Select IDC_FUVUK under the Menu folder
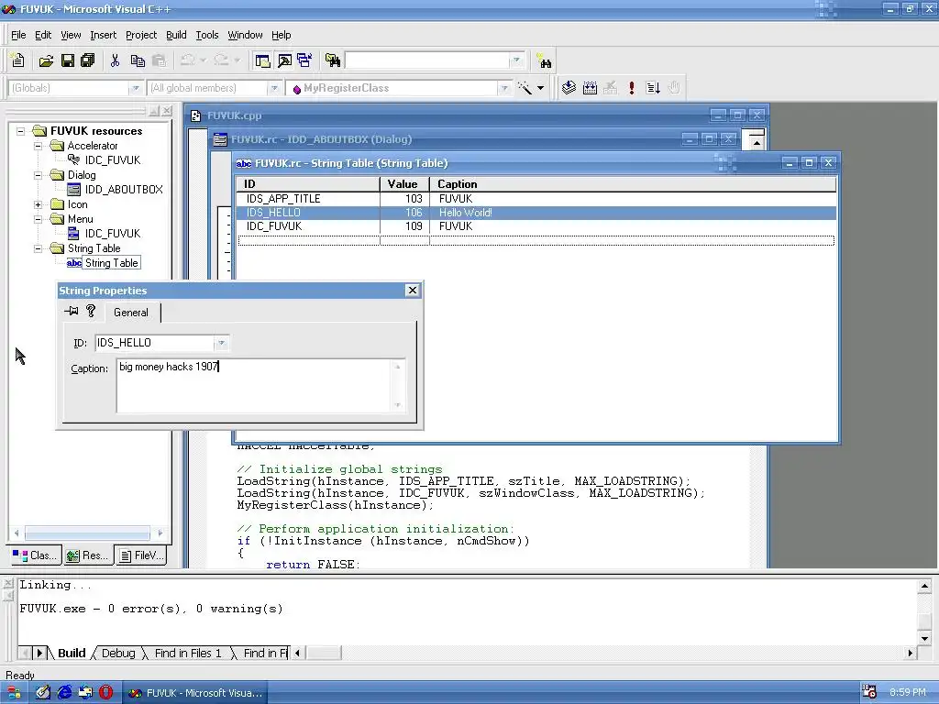 [113, 234]
